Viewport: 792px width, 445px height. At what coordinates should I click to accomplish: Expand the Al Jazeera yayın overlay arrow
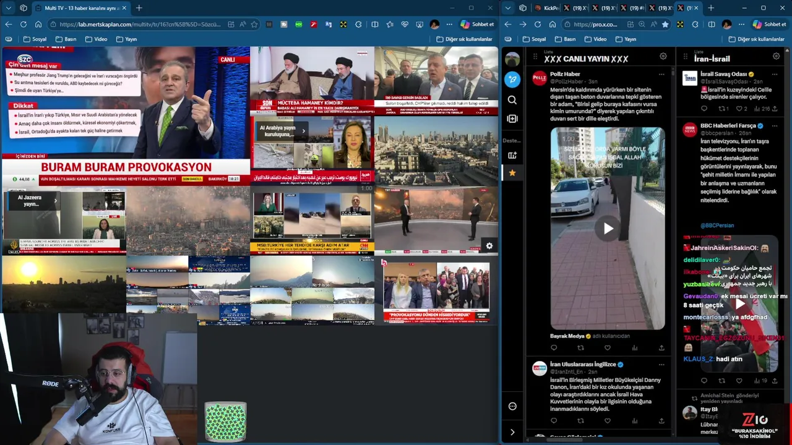tap(55, 200)
